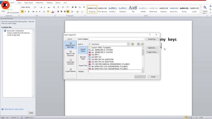Click the Grow Font icon
Image resolution: width=212 pixels, height=119 pixels.
pos(41,7)
